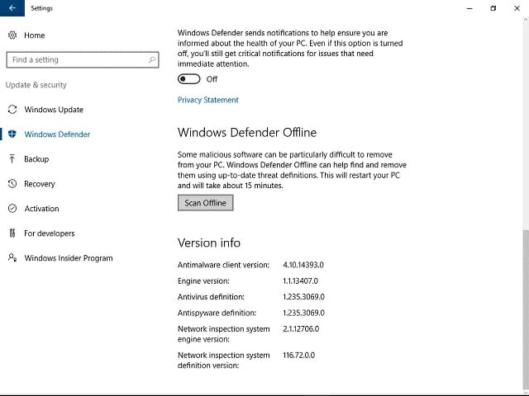Click the Windows Update refresh icon
Image resolution: width=529 pixels, height=396 pixels.
[12, 110]
